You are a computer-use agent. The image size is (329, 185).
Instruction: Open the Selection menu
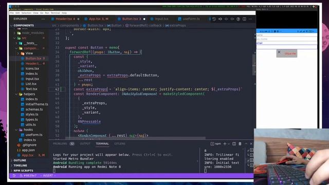click(26, 13)
